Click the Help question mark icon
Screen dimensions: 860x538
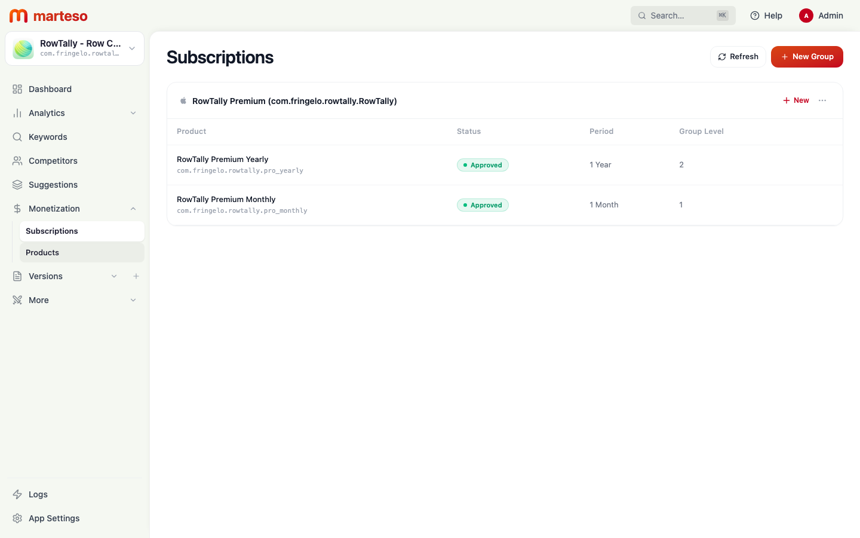(755, 16)
